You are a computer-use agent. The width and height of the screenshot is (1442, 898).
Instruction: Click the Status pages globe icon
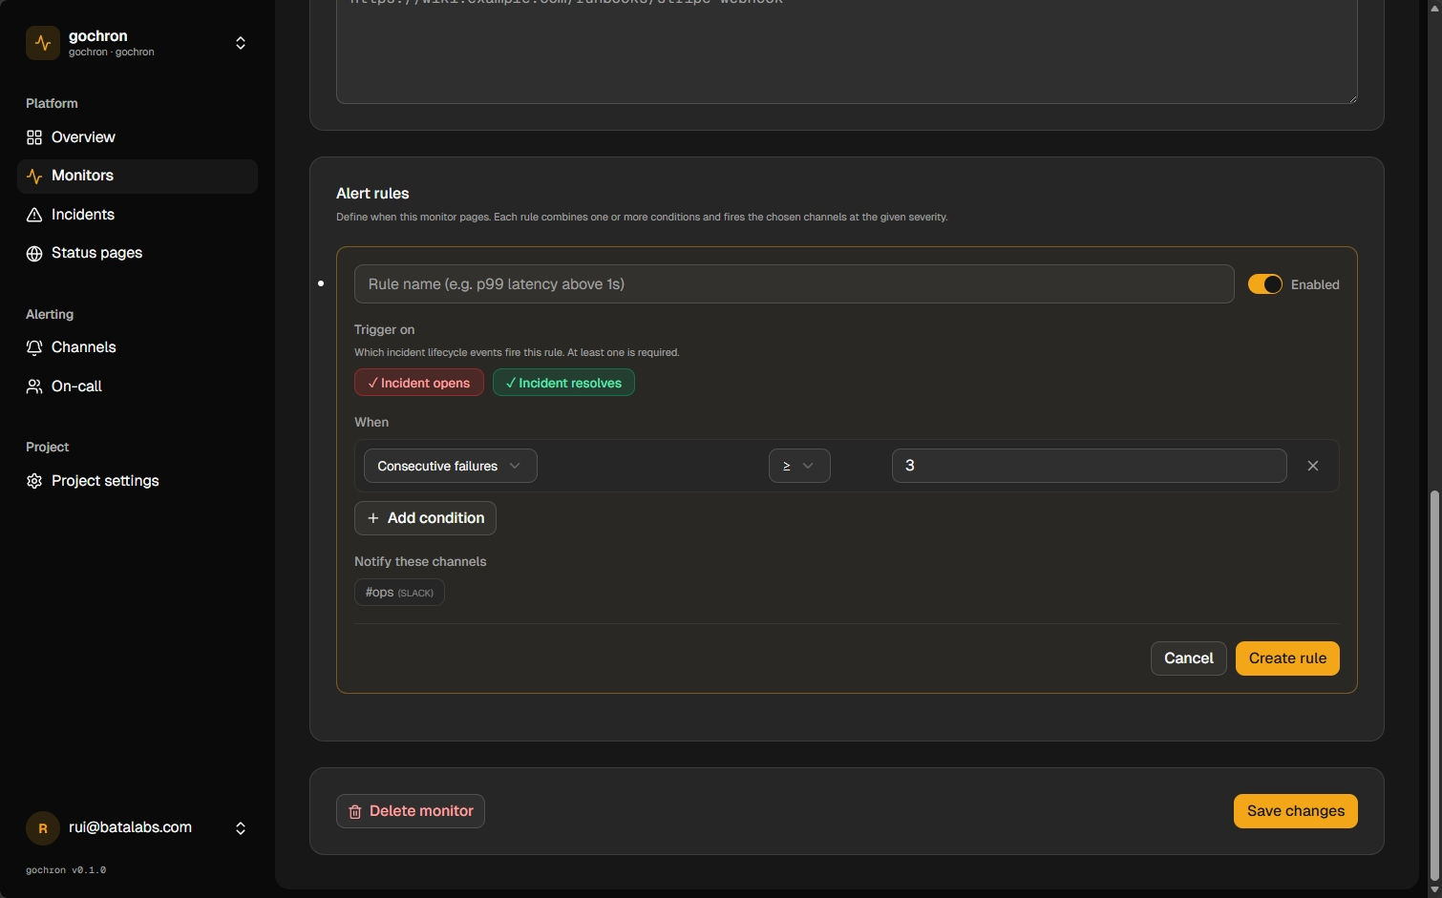pos(34,253)
